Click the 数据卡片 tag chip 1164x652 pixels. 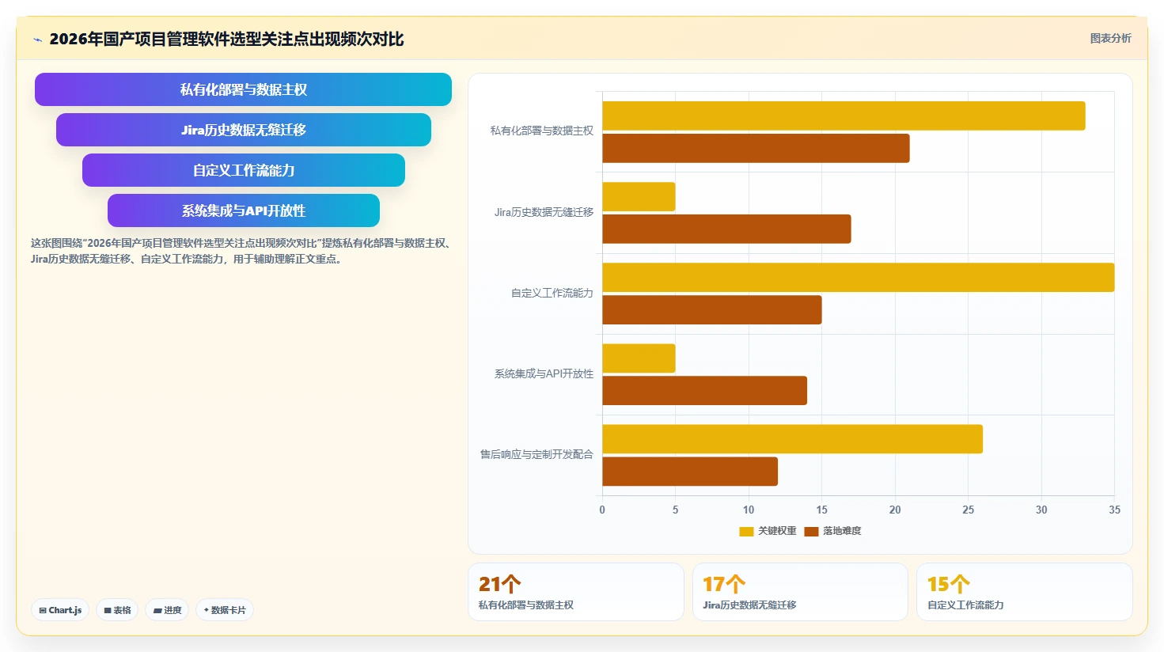(225, 610)
